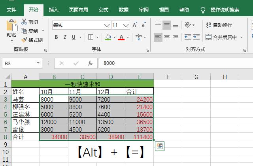The height and width of the screenshot is (166, 253).
Task: Click the select all corner triangle
Action: pos(8,76)
